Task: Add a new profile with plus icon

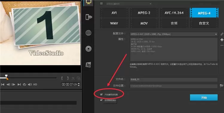Action: tap(222, 40)
